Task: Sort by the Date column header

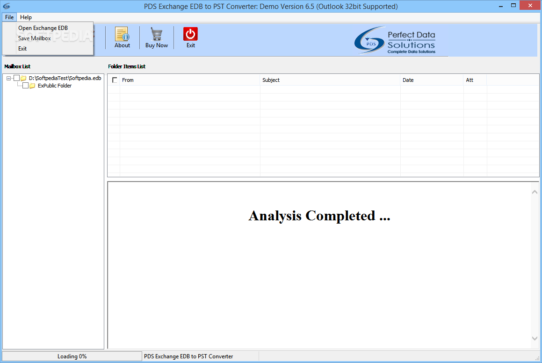Action: [432, 80]
